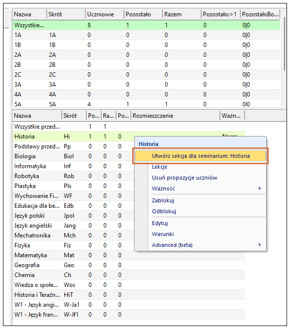Screen dimensions: 290x329
Task: Select class row 1A
Action: [146, 35]
